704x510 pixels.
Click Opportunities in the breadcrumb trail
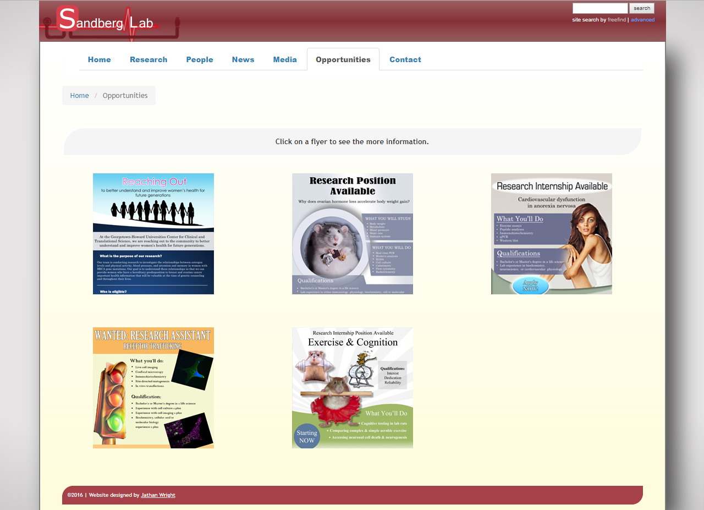(x=125, y=95)
